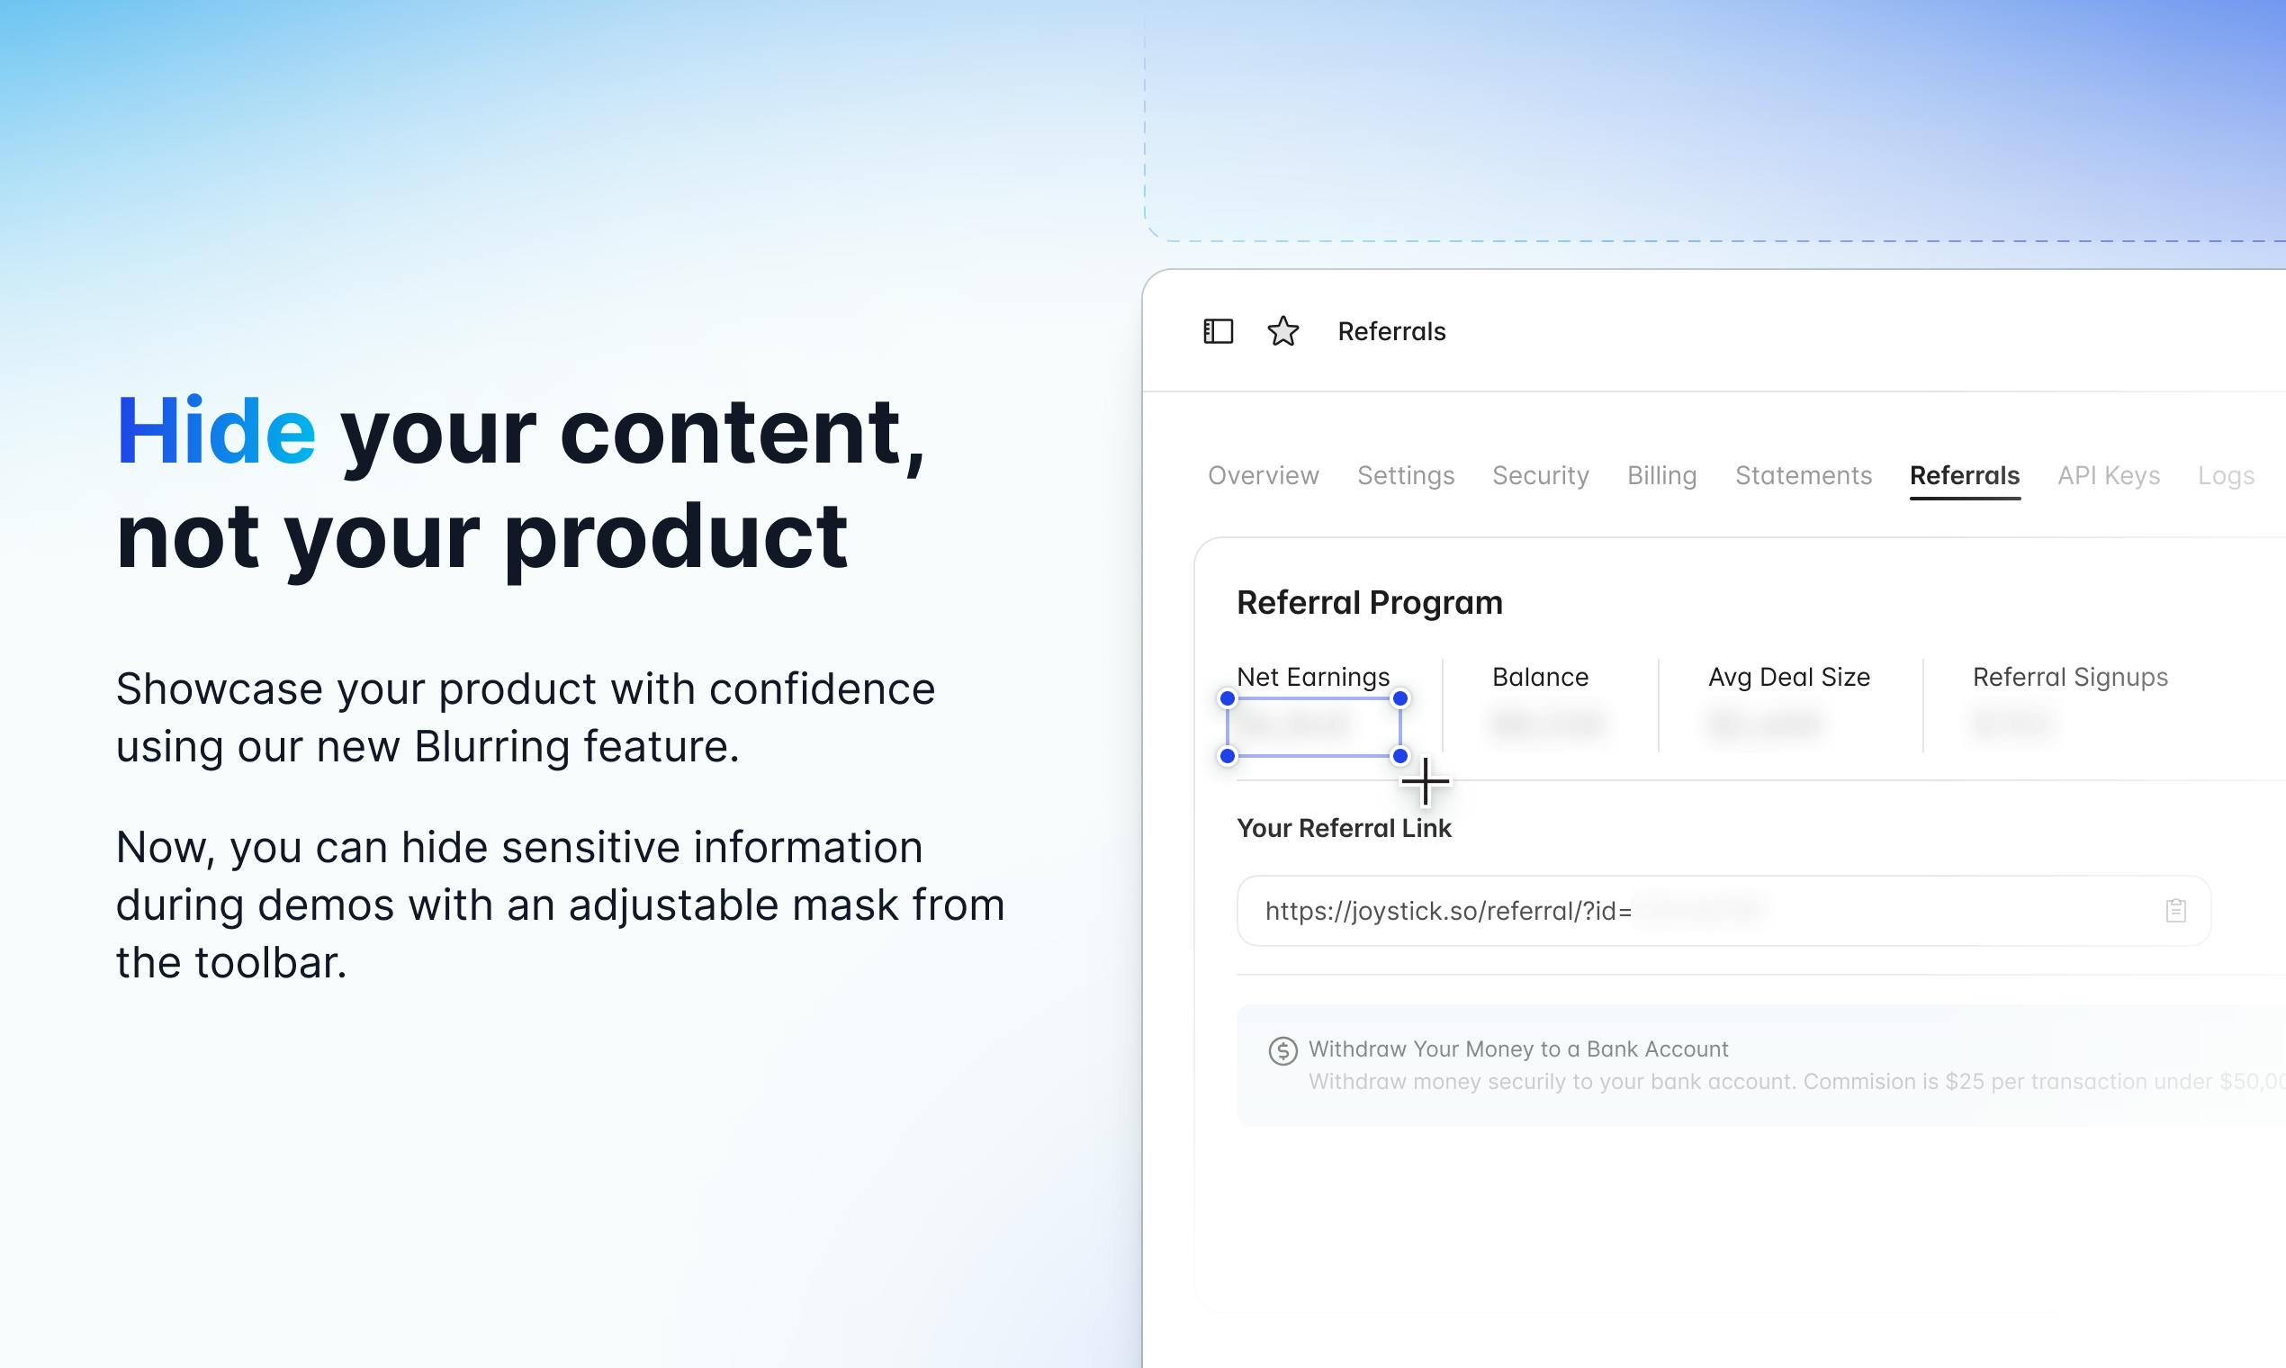
Task: Click the blurred Balance value
Action: [x=1550, y=724]
